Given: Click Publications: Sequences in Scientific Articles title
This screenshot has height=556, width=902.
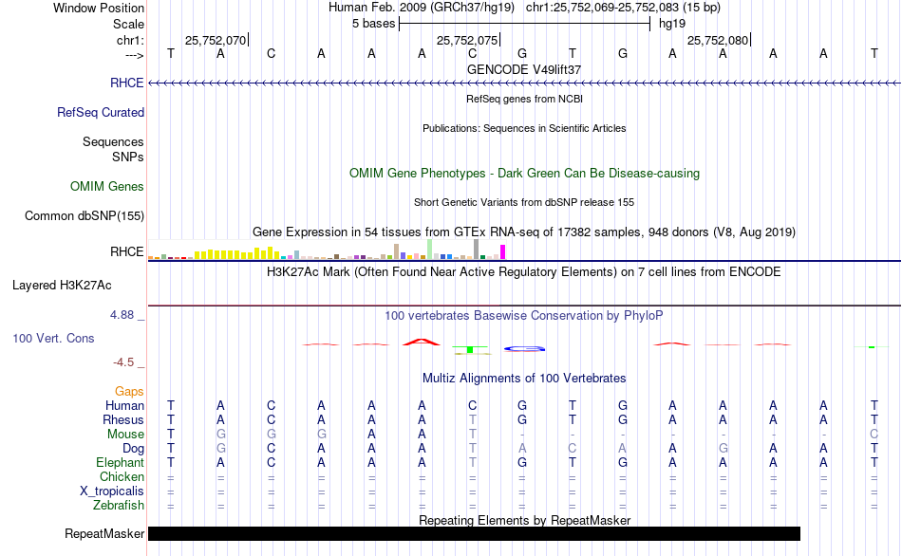Looking at the screenshot, I should pyautogui.click(x=524, y=128).
